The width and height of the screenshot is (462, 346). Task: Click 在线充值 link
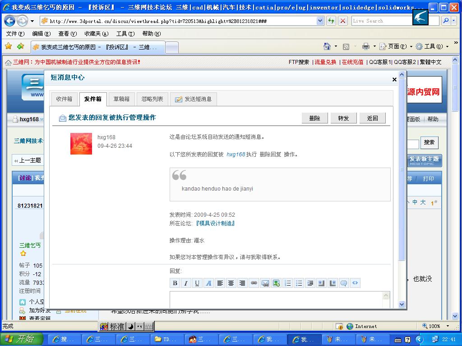pyautogui.click(x=352, y=62)
